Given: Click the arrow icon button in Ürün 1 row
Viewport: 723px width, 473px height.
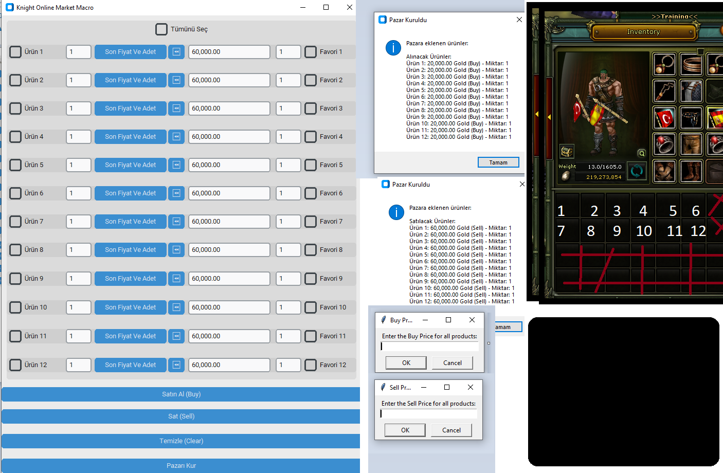Looking at the screenshot, I should coord(176,52).
